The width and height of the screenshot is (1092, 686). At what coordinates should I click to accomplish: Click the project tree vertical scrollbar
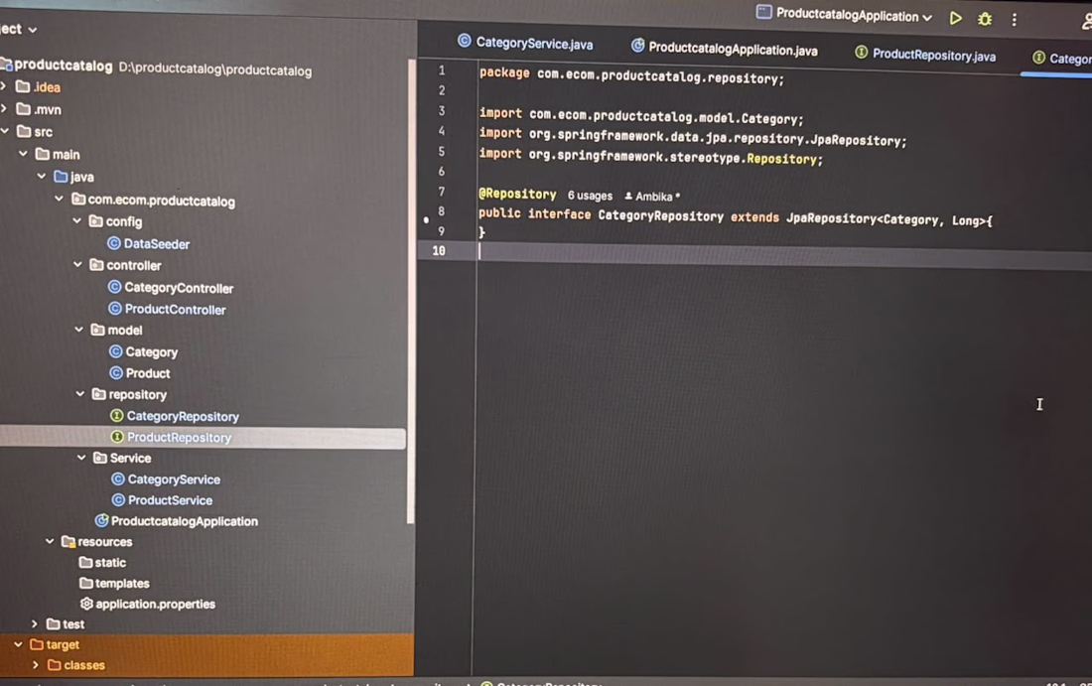[x=411, y=291]
